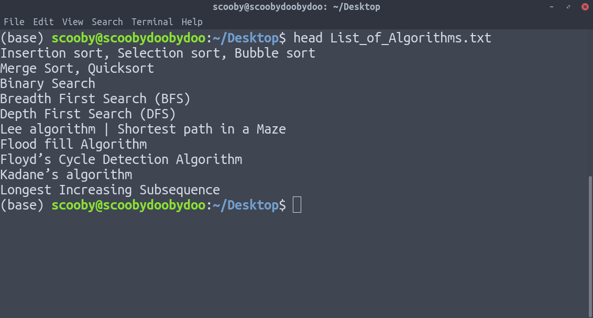The width and height of the screenshot is (593, 318).
Task: Click the window title bar text
Action: tap(296, 7)
